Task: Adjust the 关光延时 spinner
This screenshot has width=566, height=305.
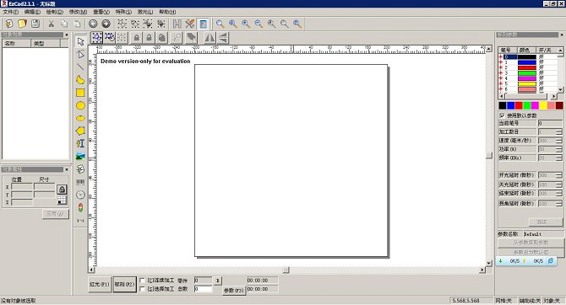Action: [559, 185]
